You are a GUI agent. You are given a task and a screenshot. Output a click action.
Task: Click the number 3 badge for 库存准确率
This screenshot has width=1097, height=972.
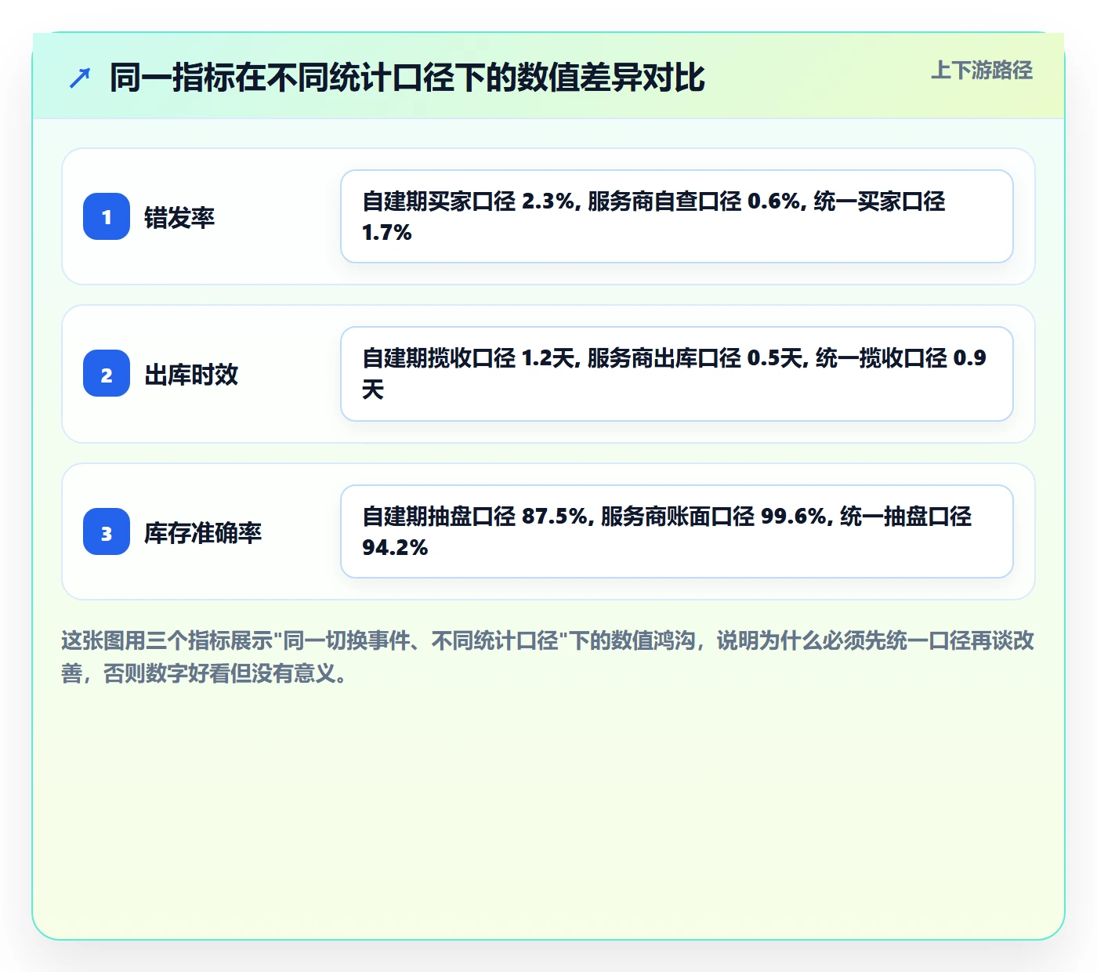coord(107,531)
